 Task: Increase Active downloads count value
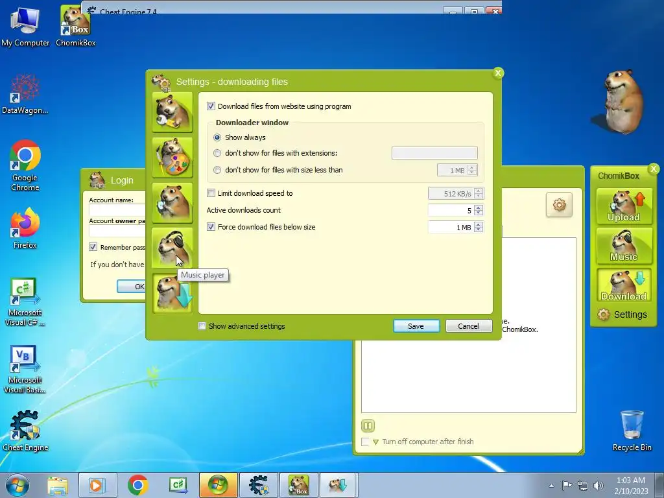pos(479,207)
